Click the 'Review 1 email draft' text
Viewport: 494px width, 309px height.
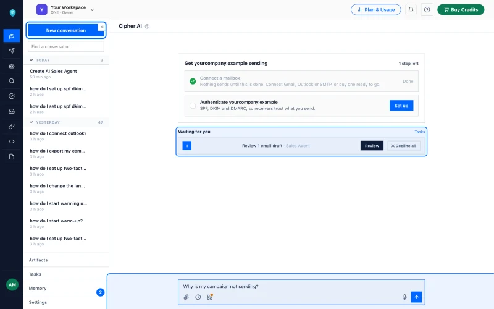point(262,146)
